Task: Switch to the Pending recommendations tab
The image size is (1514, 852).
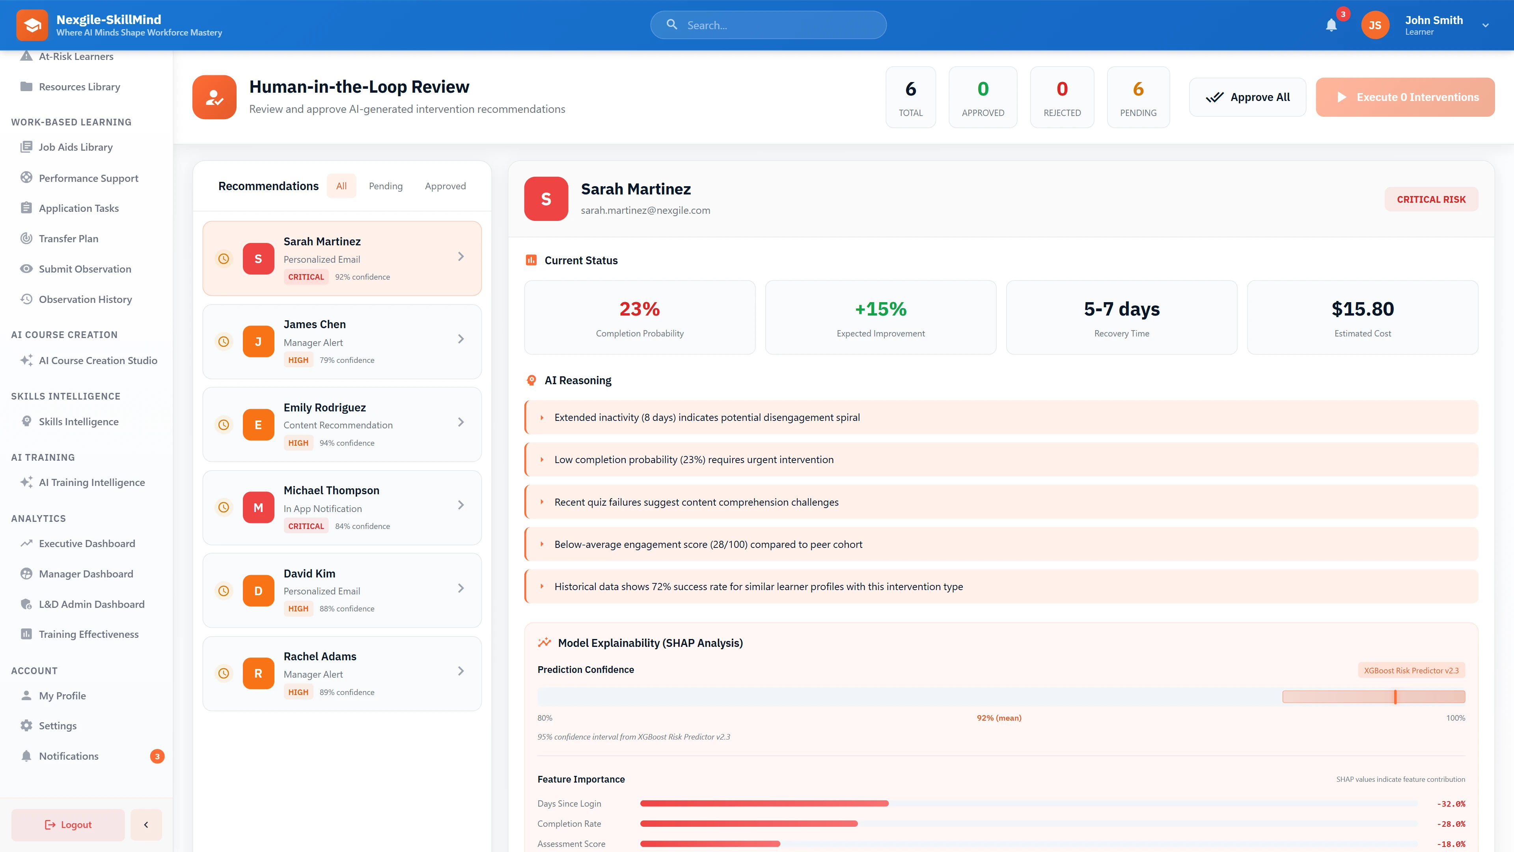Action: pos(386,186)
